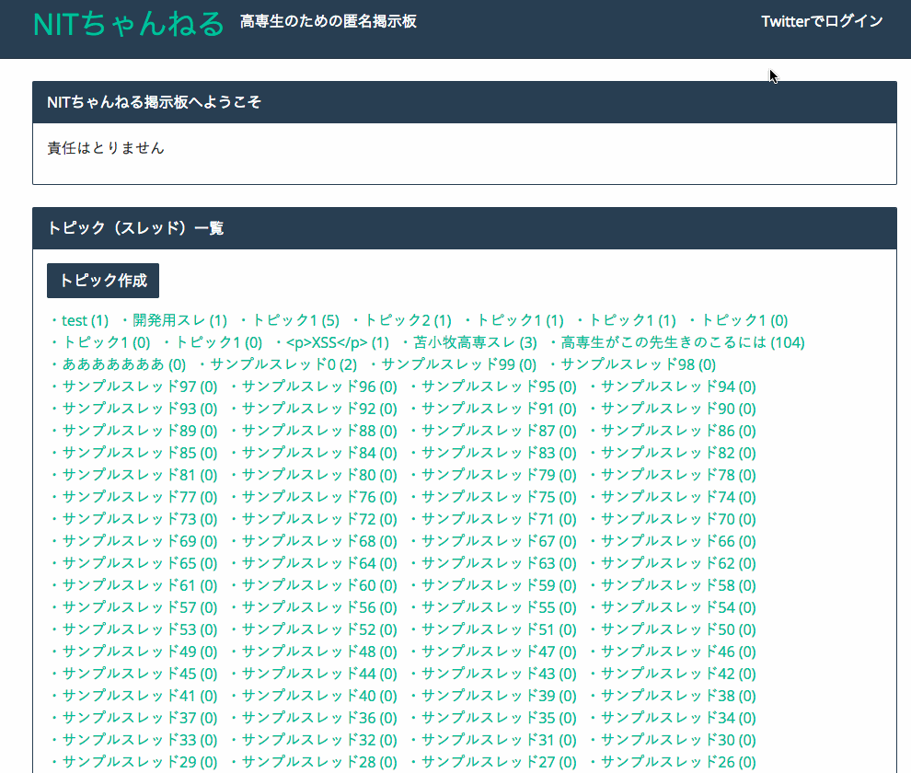Open thread サンプルスレッド58 (0)
This screenshot has height=773, width=911.
(678, 585)
